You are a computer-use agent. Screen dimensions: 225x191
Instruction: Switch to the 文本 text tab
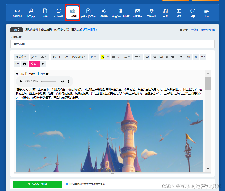[207, 13]
